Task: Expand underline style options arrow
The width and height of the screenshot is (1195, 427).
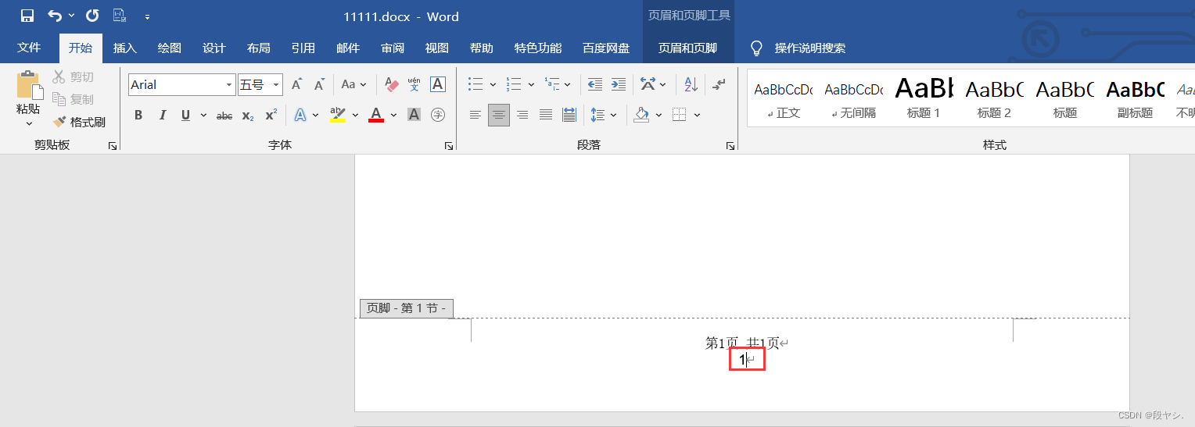Action: pyautogui.click(x=203, y=116)
